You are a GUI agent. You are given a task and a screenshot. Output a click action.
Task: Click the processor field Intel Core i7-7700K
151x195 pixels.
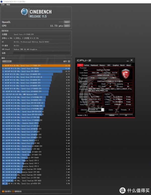click(x=42, y=34)
